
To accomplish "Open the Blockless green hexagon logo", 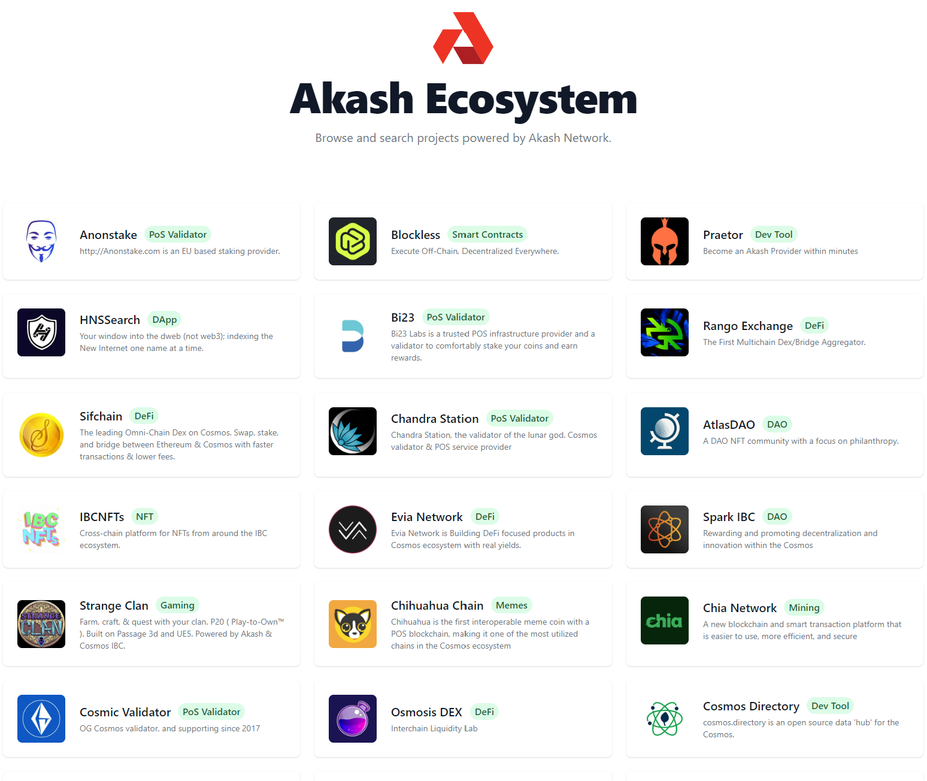I will click(353, 241).
